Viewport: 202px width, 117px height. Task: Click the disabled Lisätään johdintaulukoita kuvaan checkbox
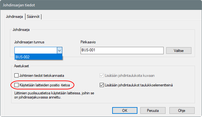(102, 75)
